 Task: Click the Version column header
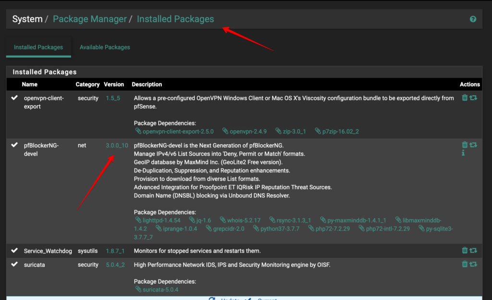click(114, 84)
